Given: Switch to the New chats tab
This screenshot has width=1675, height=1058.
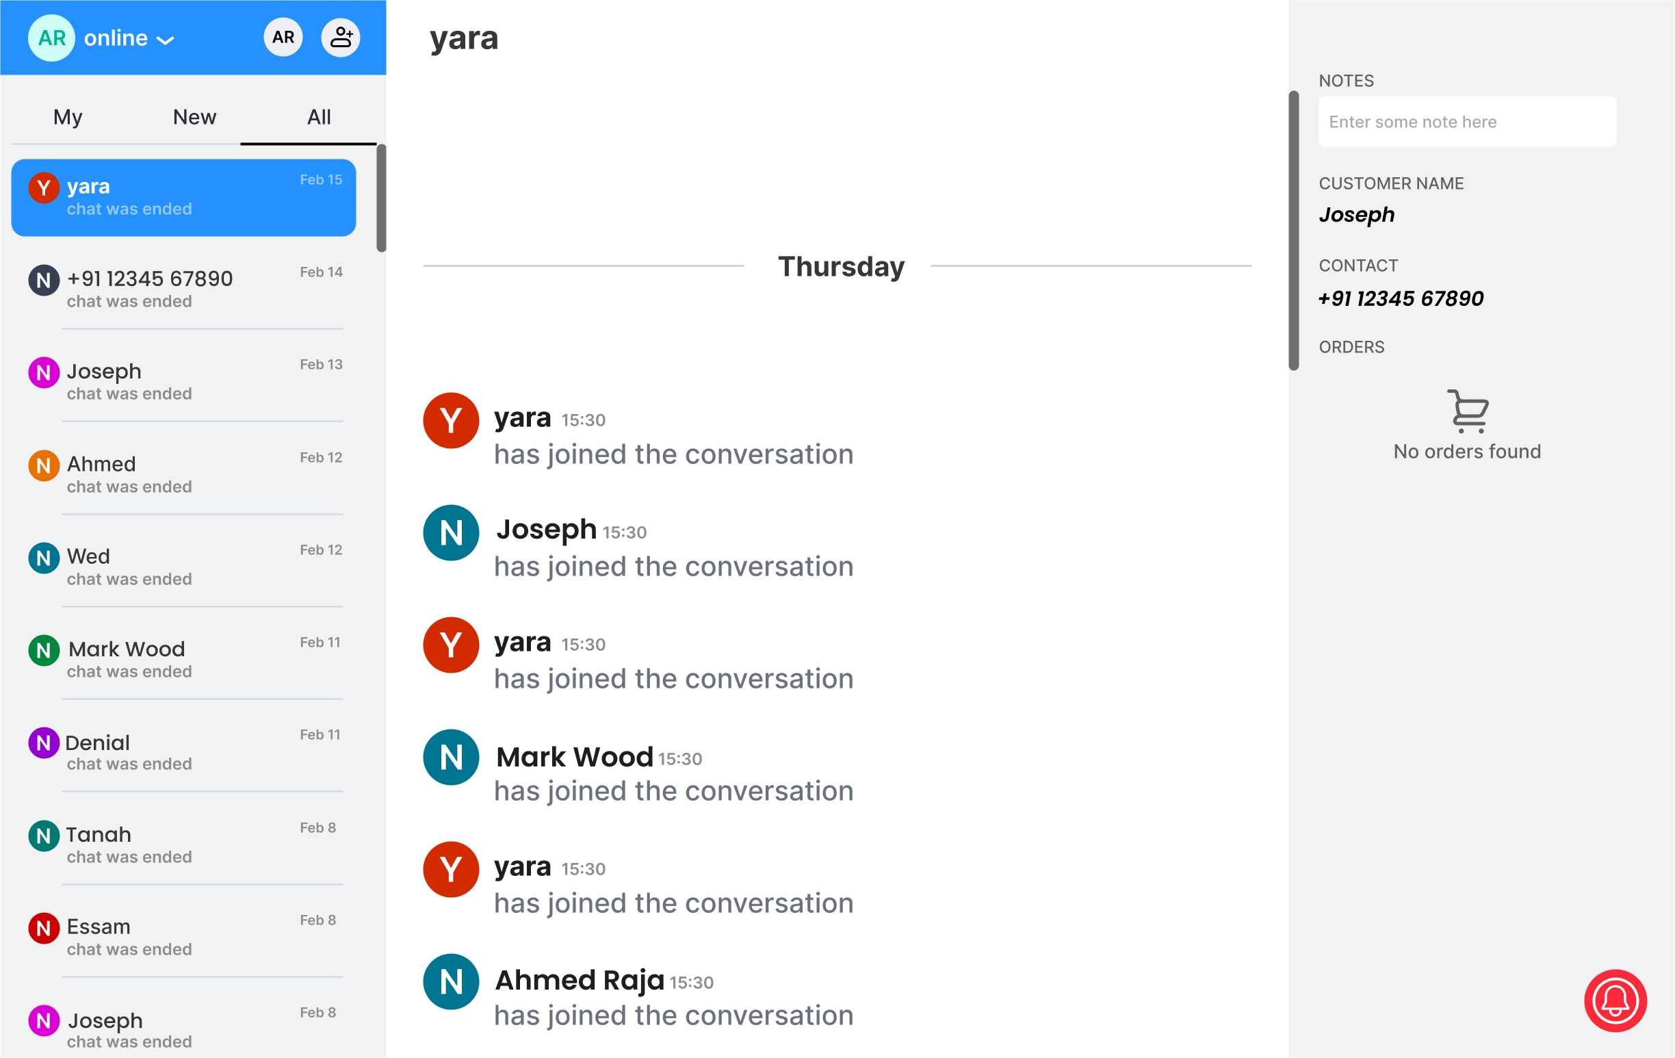Looking at the screenshot, I should [x=195, y=117].
